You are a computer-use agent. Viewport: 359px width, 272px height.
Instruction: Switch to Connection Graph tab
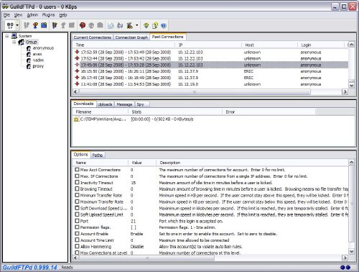tap(131, 37)
